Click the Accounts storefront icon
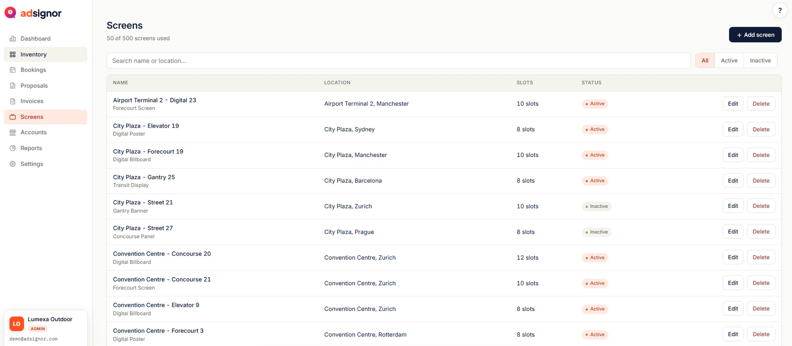The image size is (792, 346). 13,132
